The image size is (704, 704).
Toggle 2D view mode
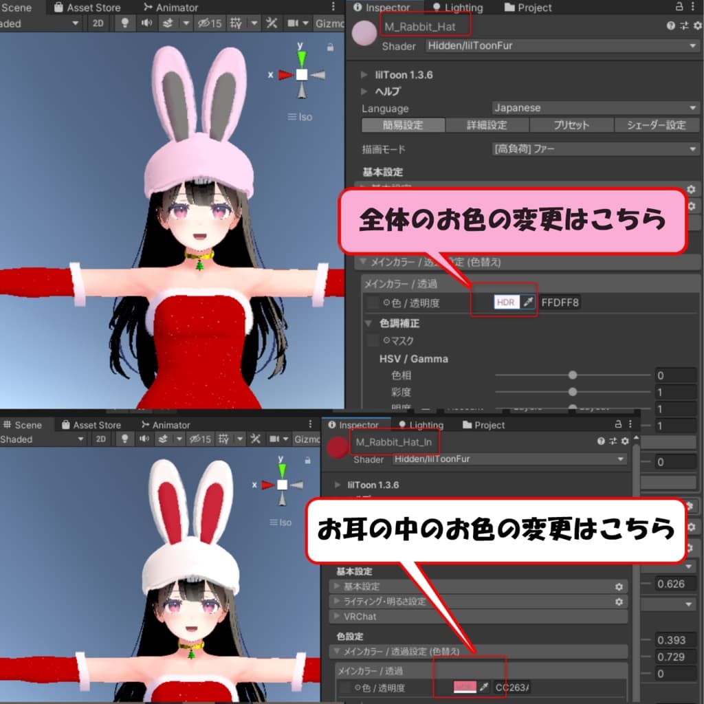pyautogui.click(x=97, y=23)
